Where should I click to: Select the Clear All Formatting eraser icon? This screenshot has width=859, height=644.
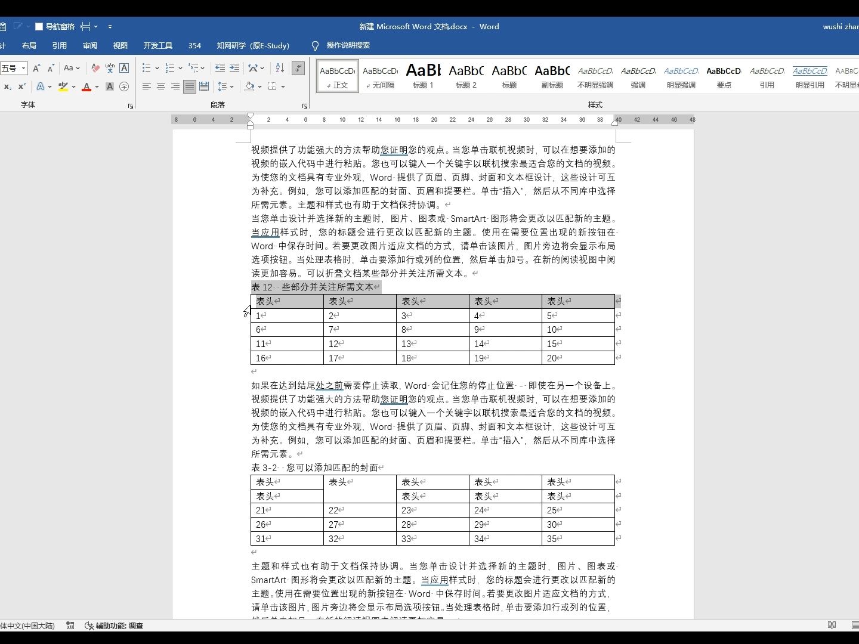point(95,68)
